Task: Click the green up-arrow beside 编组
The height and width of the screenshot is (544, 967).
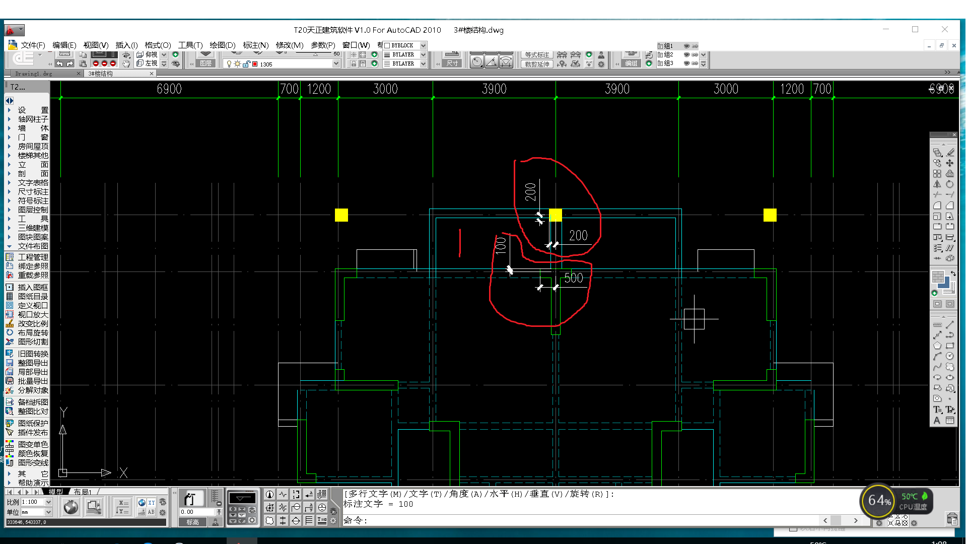Action: (649, 63)
